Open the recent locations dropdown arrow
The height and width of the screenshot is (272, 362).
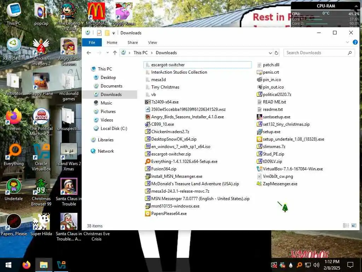click(107, 53)
